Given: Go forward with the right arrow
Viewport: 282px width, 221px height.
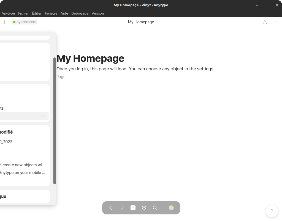Looking at the screenshot, I should pos(122,208).
